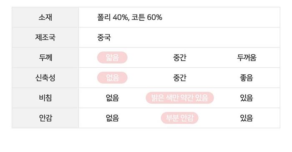Select 좋음 elasticity option
Image resolution: width=292 pixels, height=152 pixels.
point(247,78)
